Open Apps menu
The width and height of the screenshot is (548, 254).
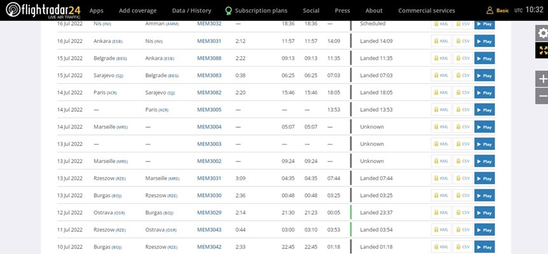[x=97, y=10]
